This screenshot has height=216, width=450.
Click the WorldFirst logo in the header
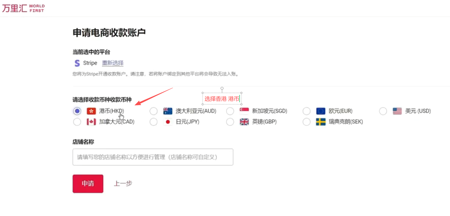click(23, 8)
